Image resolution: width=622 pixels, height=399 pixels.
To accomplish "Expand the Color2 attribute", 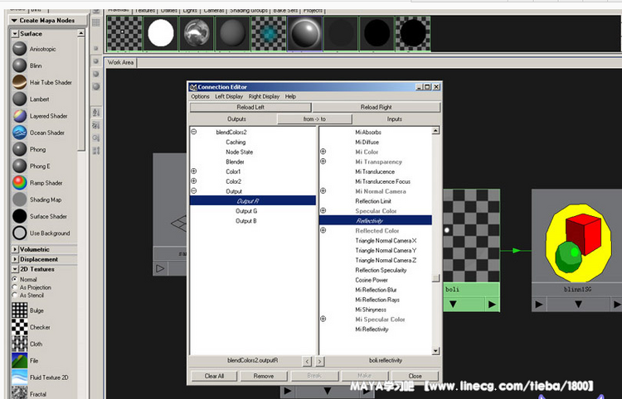I will point(193,181).
